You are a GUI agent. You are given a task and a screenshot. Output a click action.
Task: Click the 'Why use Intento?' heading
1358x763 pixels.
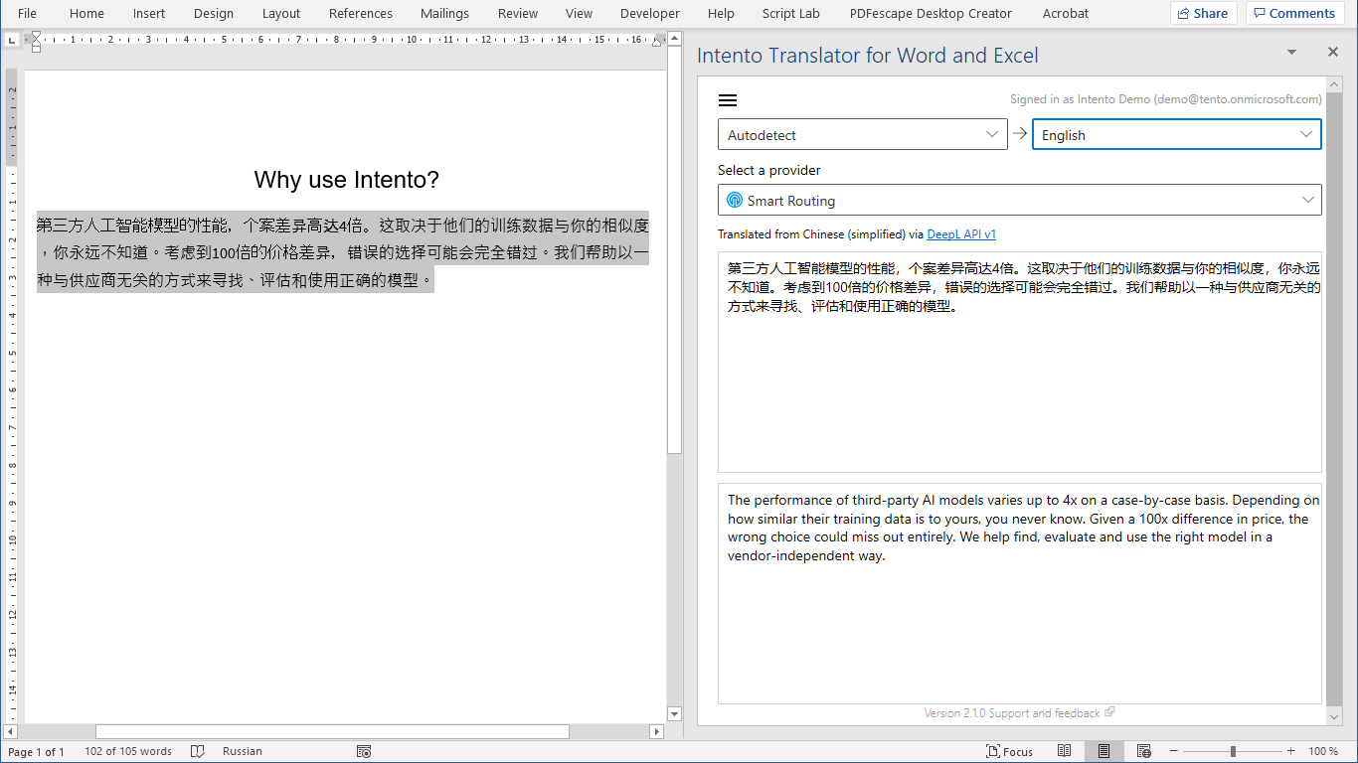pos(346,180)
